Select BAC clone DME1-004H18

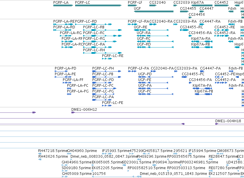pyautogui.click(x=228, y=121)
